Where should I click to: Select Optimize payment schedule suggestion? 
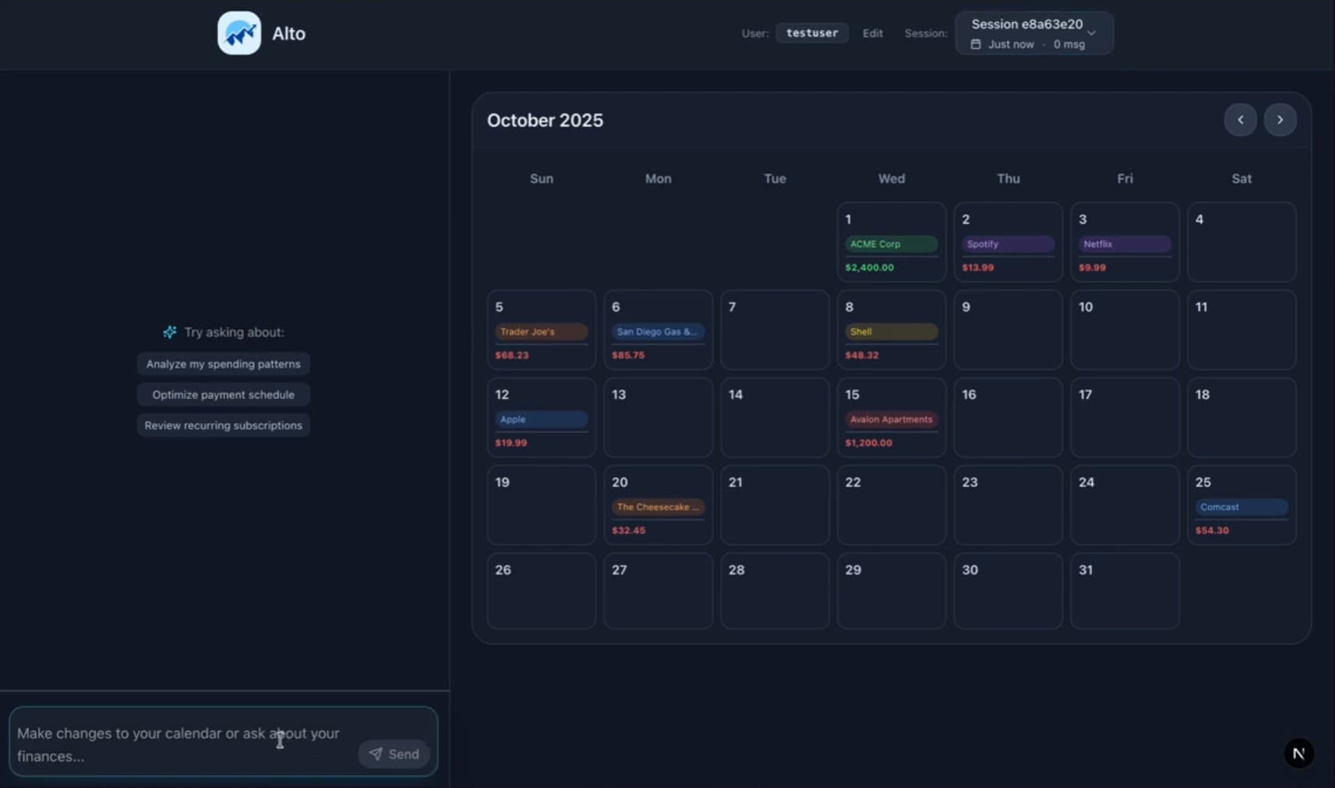click(223, 394)
